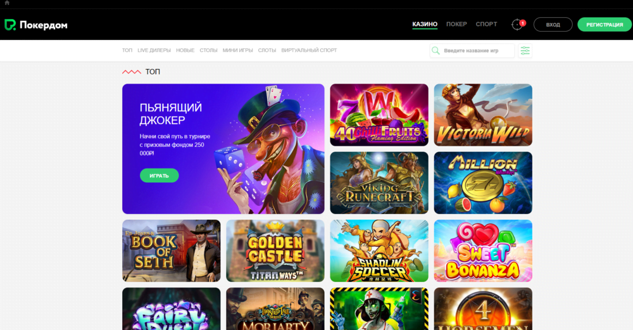This screenshot has height=330, width=633.
Task: Click the ИГРАТЬ button on banner
Action: pos(159,175)
